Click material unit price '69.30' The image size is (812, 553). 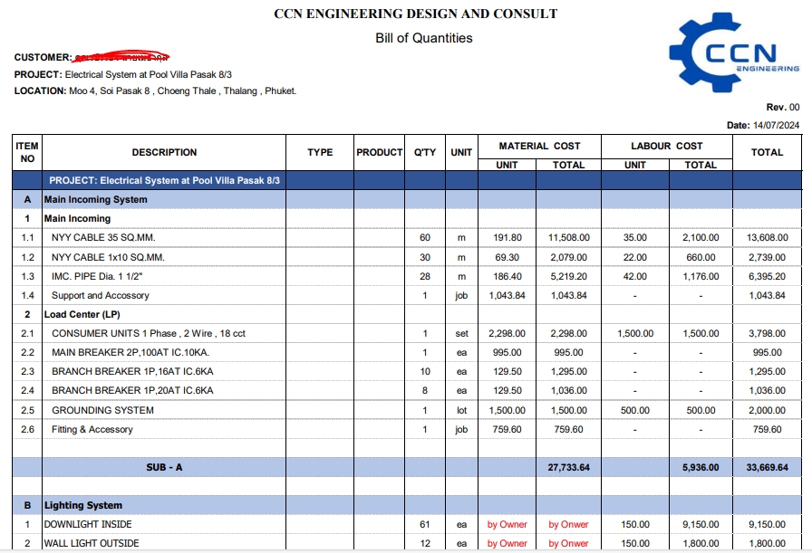tap(507, 258)
